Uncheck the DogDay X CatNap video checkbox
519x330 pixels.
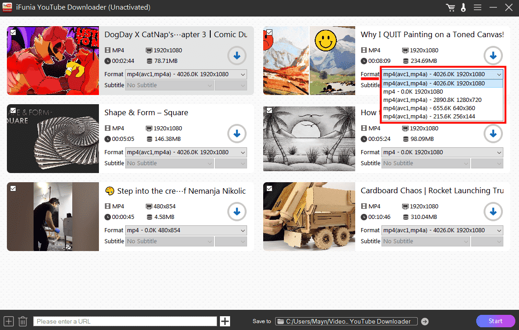click(x=13, y=33)
